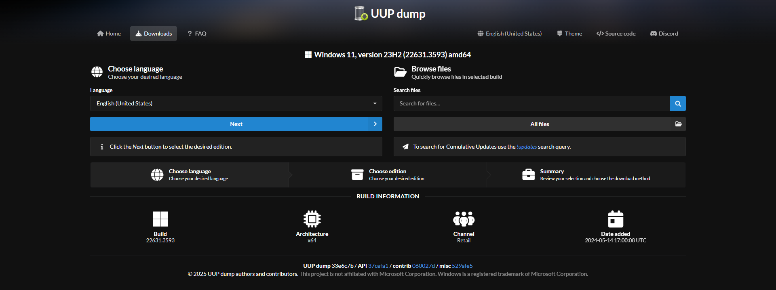
Task: Click the archive box icon in Choose edition
Action: click(357, 174)
